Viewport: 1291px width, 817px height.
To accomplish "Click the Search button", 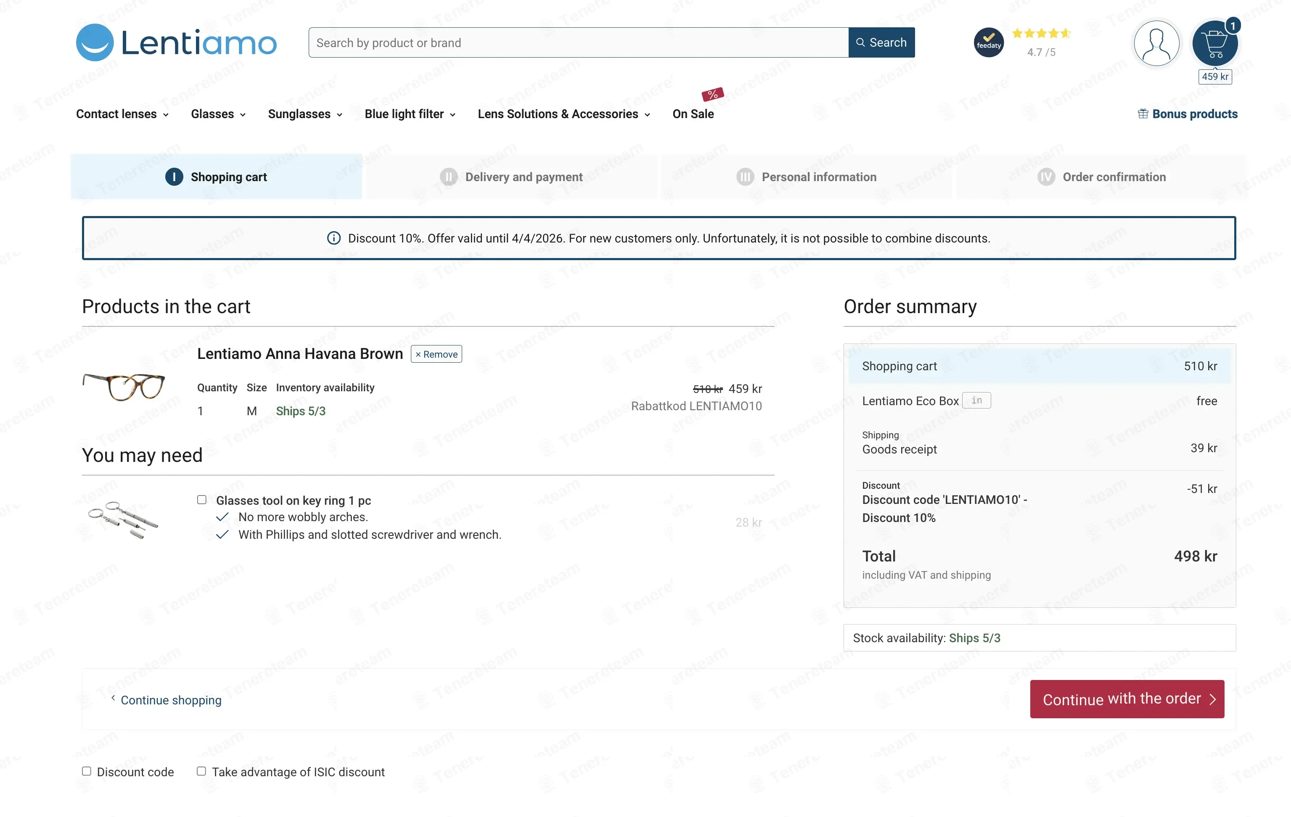I will tap(881, 42).
